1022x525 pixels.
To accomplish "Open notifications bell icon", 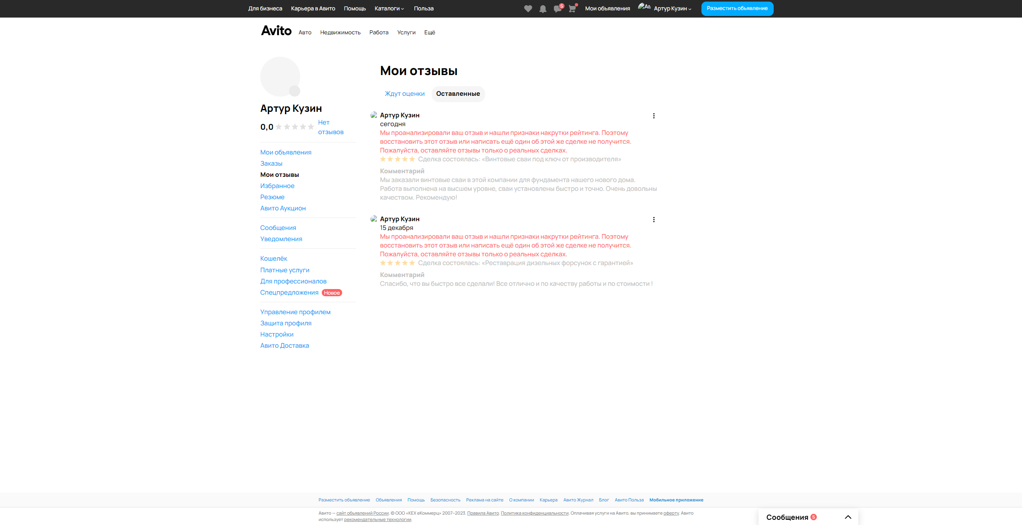I will click(543, 9).
